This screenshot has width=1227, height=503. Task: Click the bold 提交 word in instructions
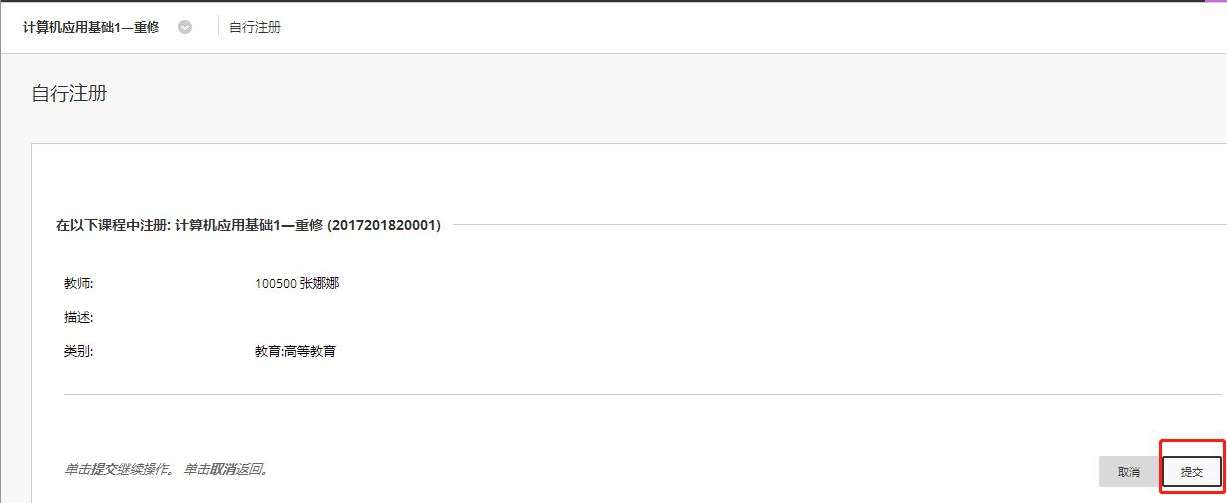(103, 469)
